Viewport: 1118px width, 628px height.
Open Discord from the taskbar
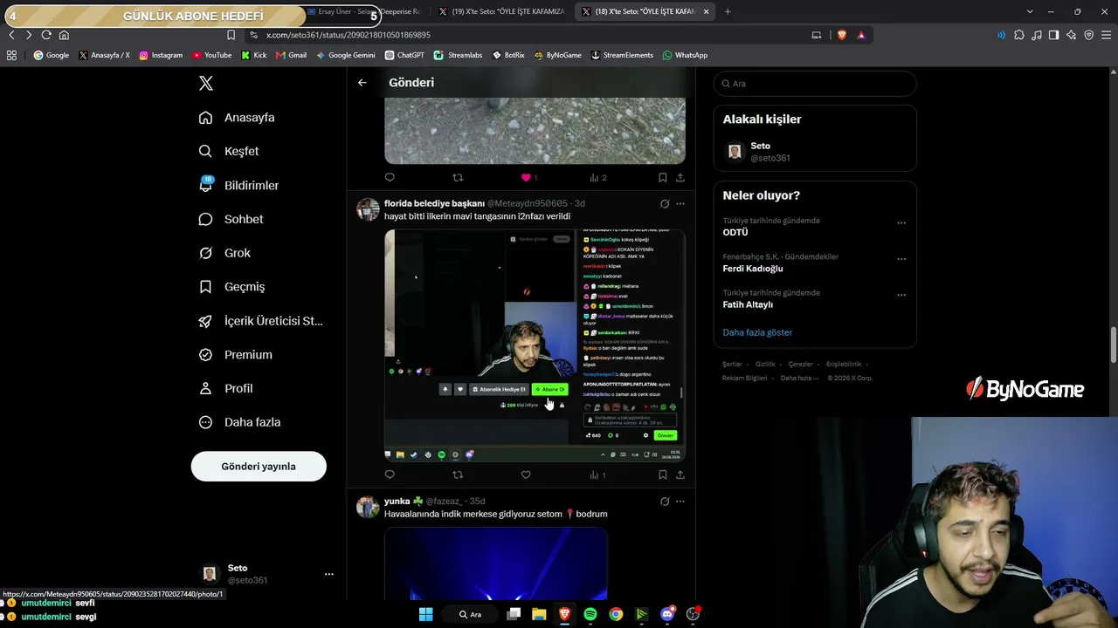(x=667, y=614)
